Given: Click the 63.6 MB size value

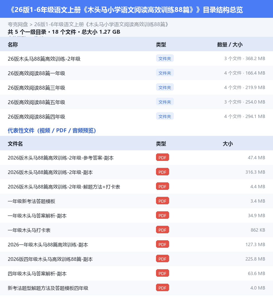Looking at the screenshot, I should pyautogui.click(x=257, y=274).
